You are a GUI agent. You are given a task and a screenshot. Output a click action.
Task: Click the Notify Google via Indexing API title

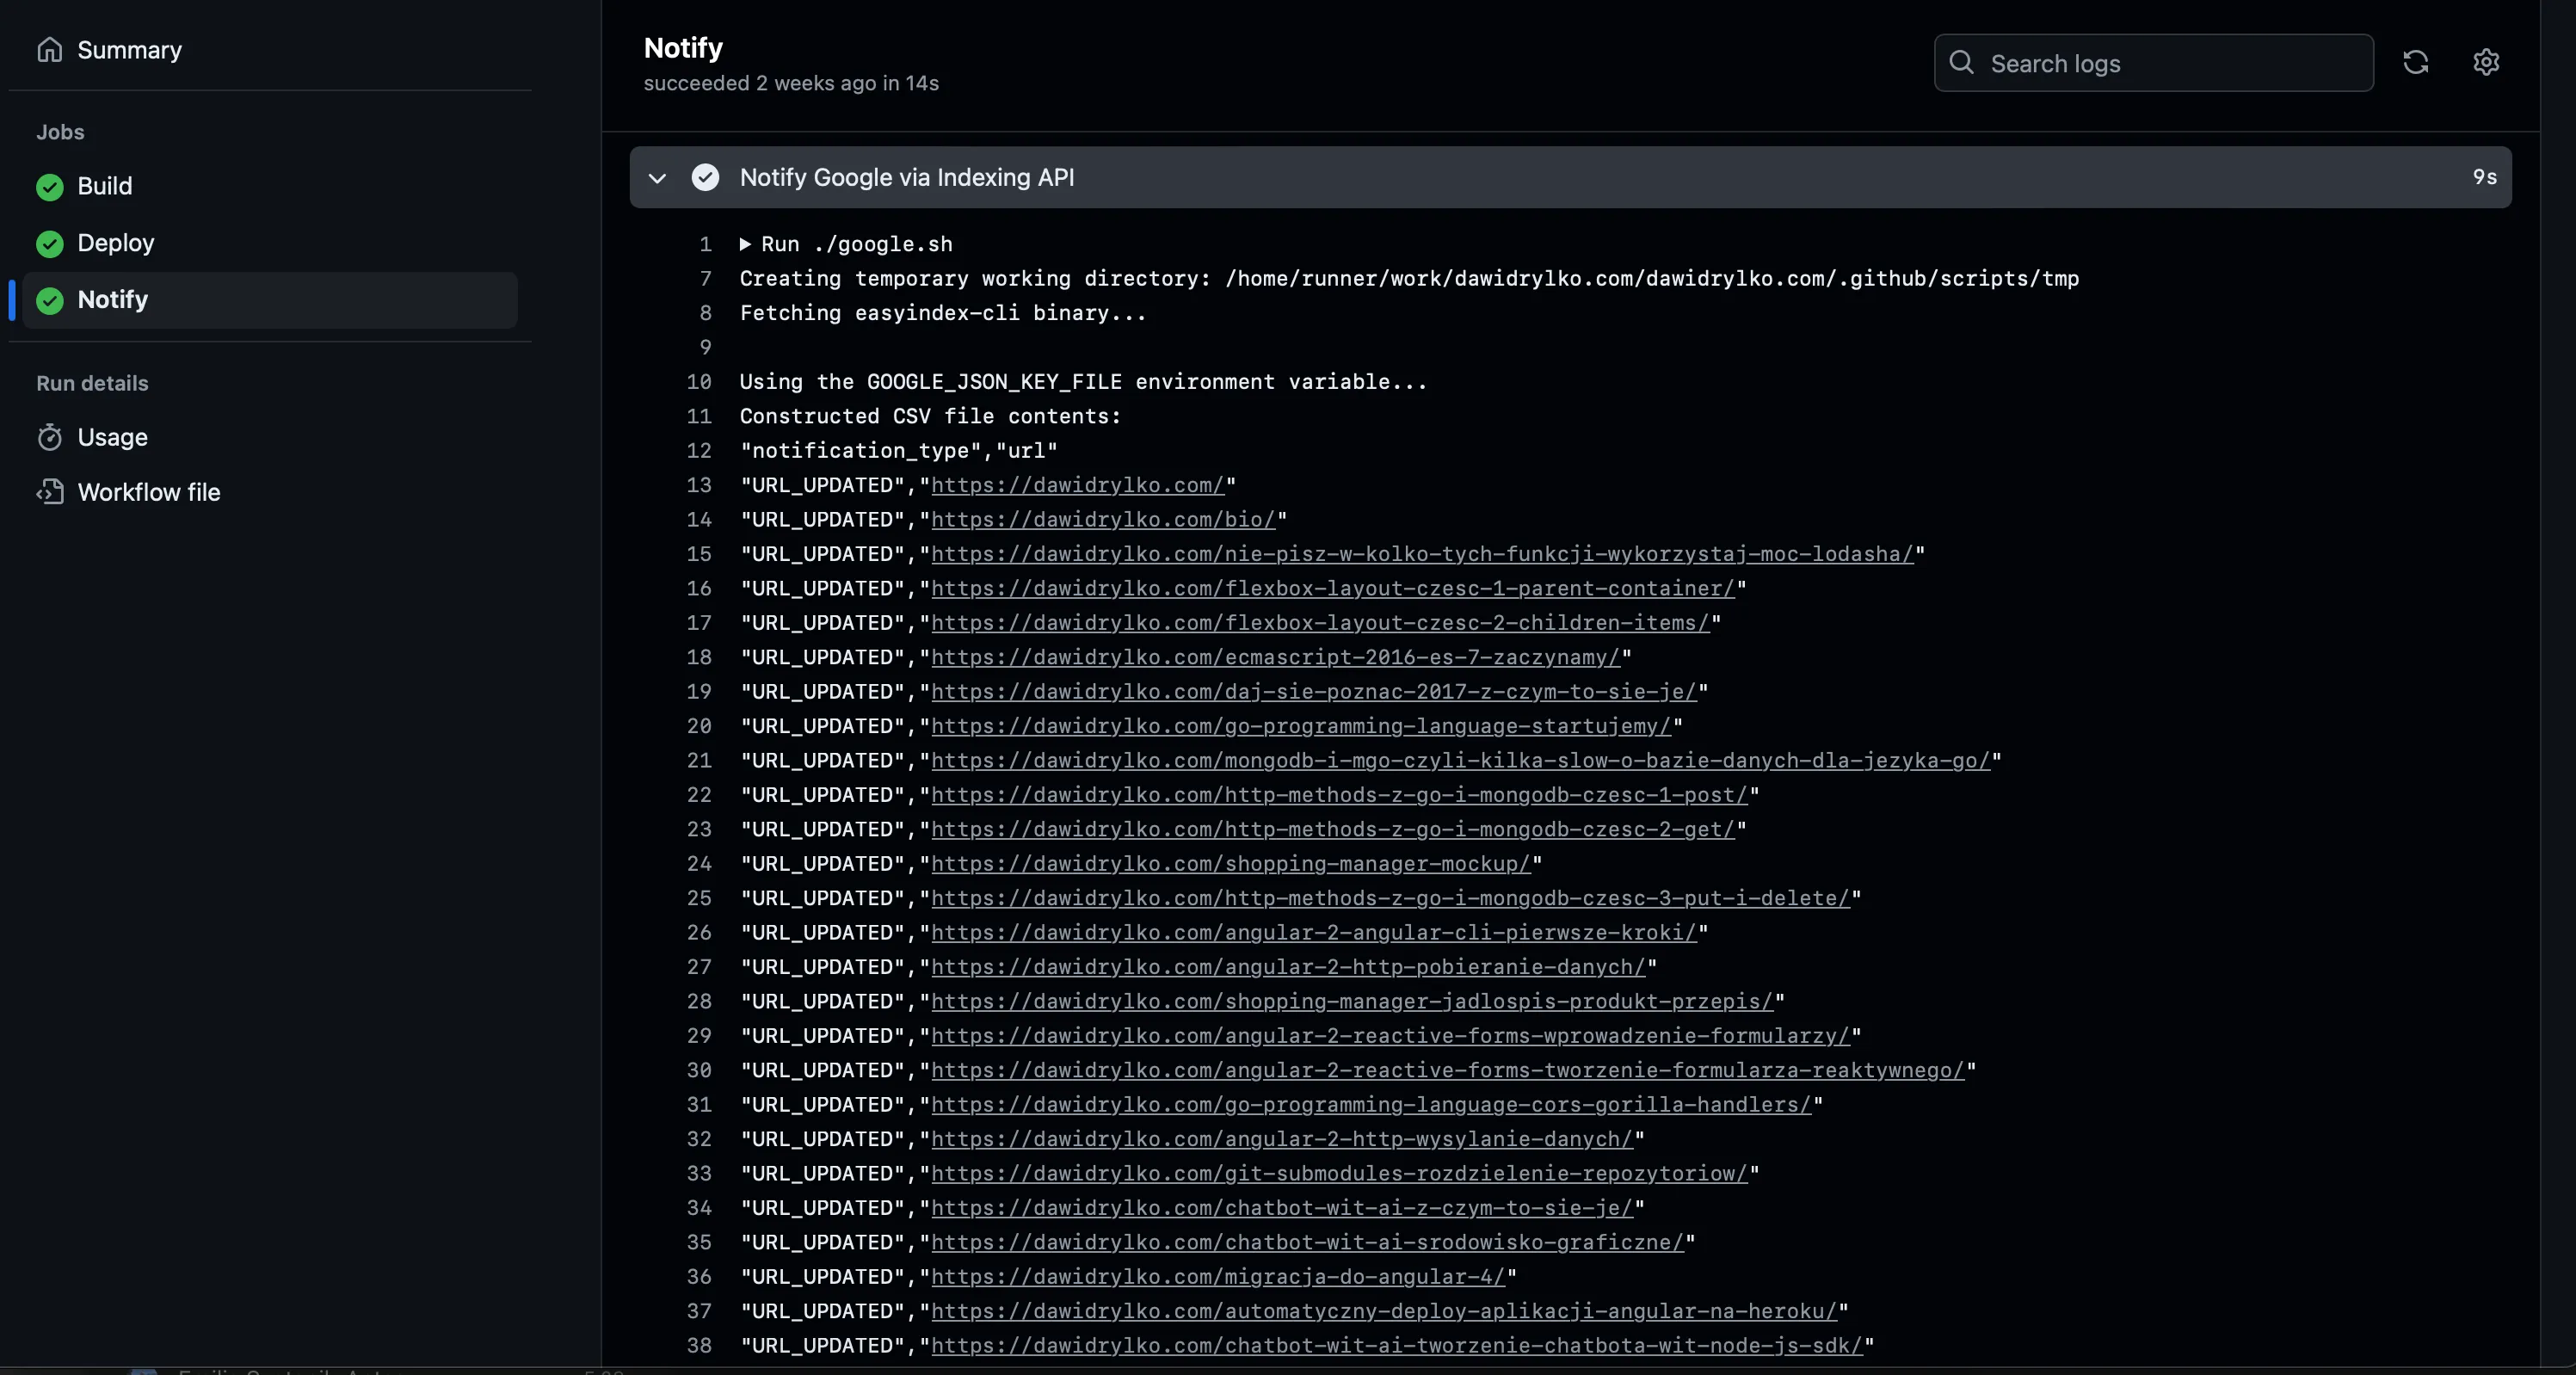coord(907,178)
